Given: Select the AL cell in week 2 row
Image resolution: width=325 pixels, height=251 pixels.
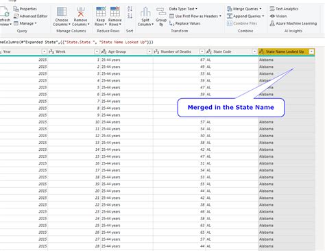Looking at the screenshot, I should (x=232, y=67).
